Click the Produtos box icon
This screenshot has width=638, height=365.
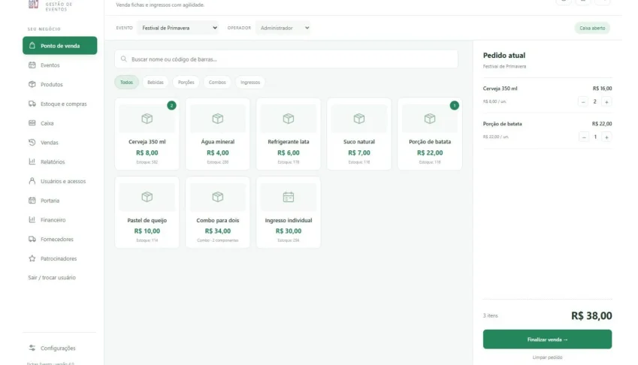pyautogui.click(x=32, y=84)
